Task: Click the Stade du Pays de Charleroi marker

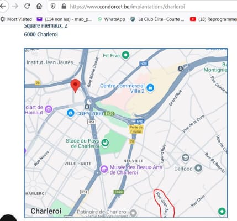Action: click(x=105, y=143)
